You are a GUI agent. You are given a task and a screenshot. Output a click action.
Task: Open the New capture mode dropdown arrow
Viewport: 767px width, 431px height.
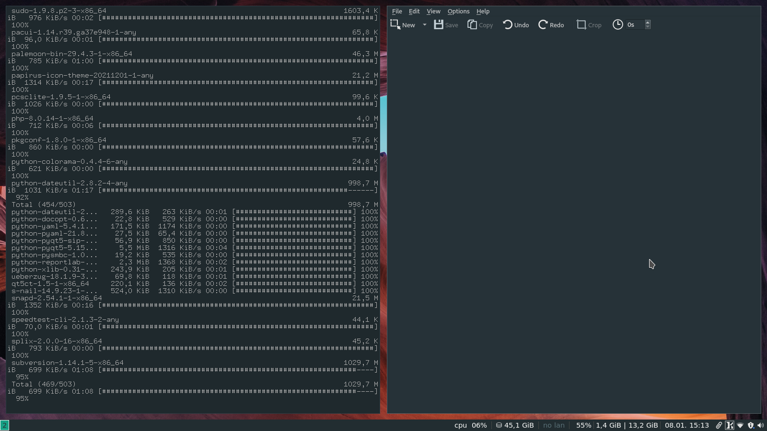tap(424, 24)
